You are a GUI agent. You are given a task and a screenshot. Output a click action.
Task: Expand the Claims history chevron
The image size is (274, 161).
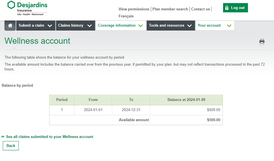(x=90, y=25)
